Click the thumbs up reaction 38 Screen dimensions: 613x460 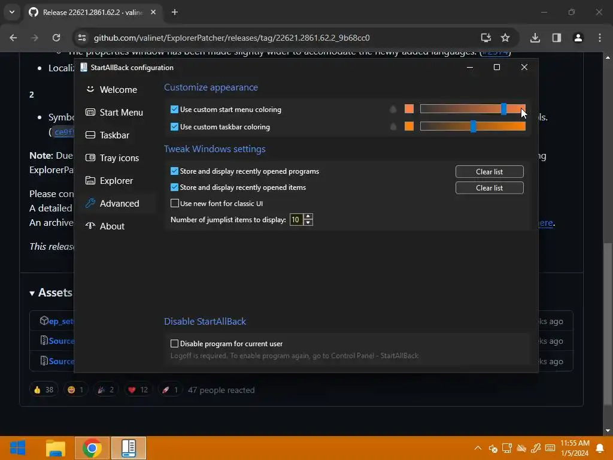(43, 389)
